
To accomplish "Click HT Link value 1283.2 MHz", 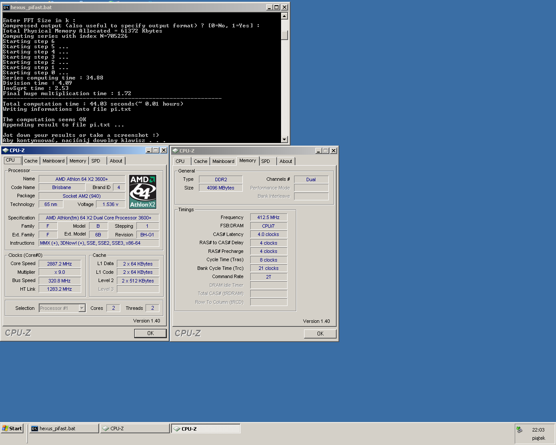I will [60, 289].
